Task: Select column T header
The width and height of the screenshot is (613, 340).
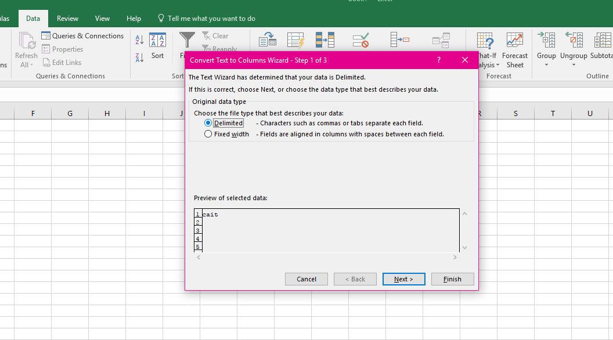Action: [x=553, y=114]
